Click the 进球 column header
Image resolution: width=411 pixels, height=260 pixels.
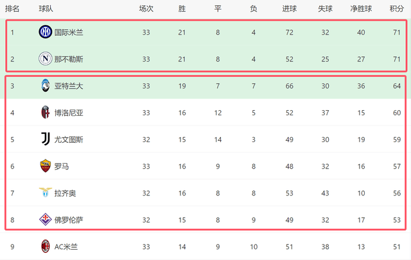pos(289,9)
